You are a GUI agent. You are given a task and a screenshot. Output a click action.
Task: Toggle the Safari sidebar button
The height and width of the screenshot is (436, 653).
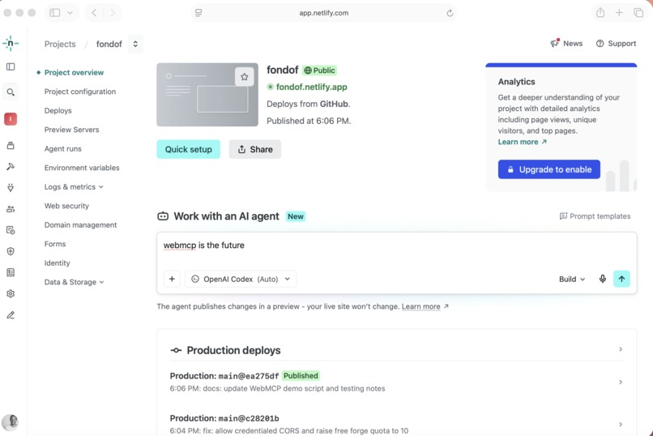pyautogui.click(x=54, y=12)
